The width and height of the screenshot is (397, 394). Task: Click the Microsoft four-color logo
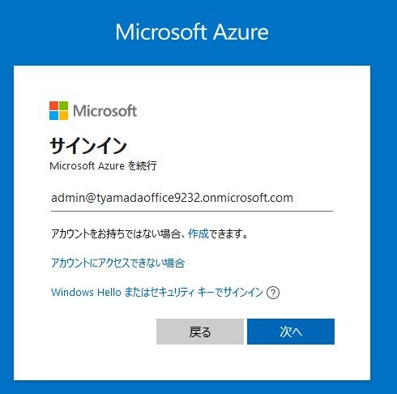pyautogui.click(x=58, y=110)
